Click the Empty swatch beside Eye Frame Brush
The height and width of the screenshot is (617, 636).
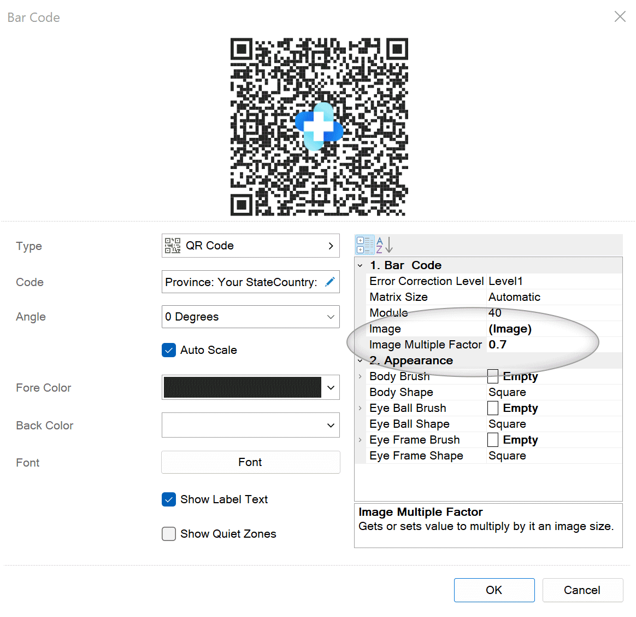coord(492,439)
